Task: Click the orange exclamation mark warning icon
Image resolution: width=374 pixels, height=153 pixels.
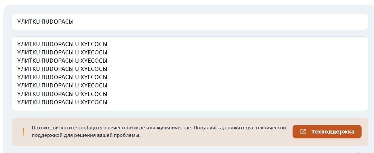Action: point(23,132)
